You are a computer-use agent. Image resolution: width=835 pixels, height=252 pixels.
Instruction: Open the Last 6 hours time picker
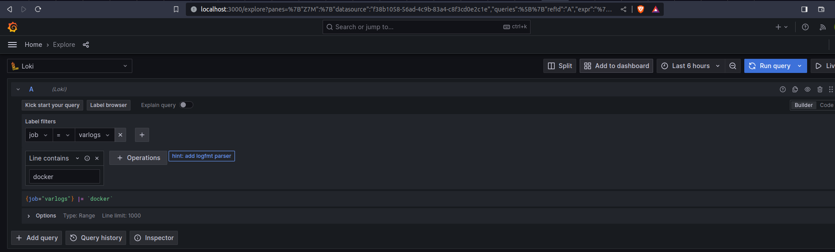coord(691,66)
